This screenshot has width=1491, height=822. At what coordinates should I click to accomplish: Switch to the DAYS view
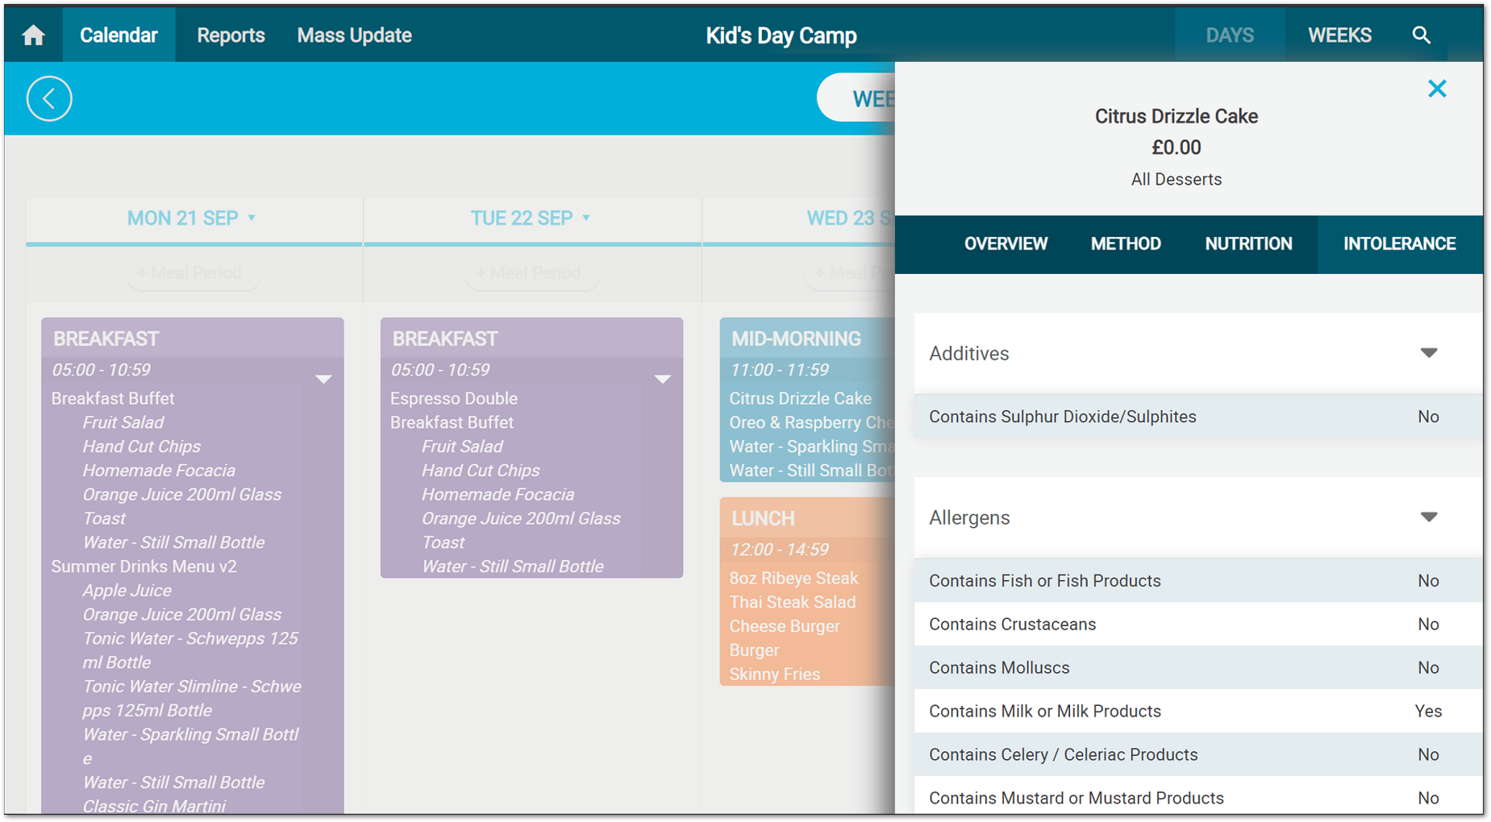tap(1230, 35)
